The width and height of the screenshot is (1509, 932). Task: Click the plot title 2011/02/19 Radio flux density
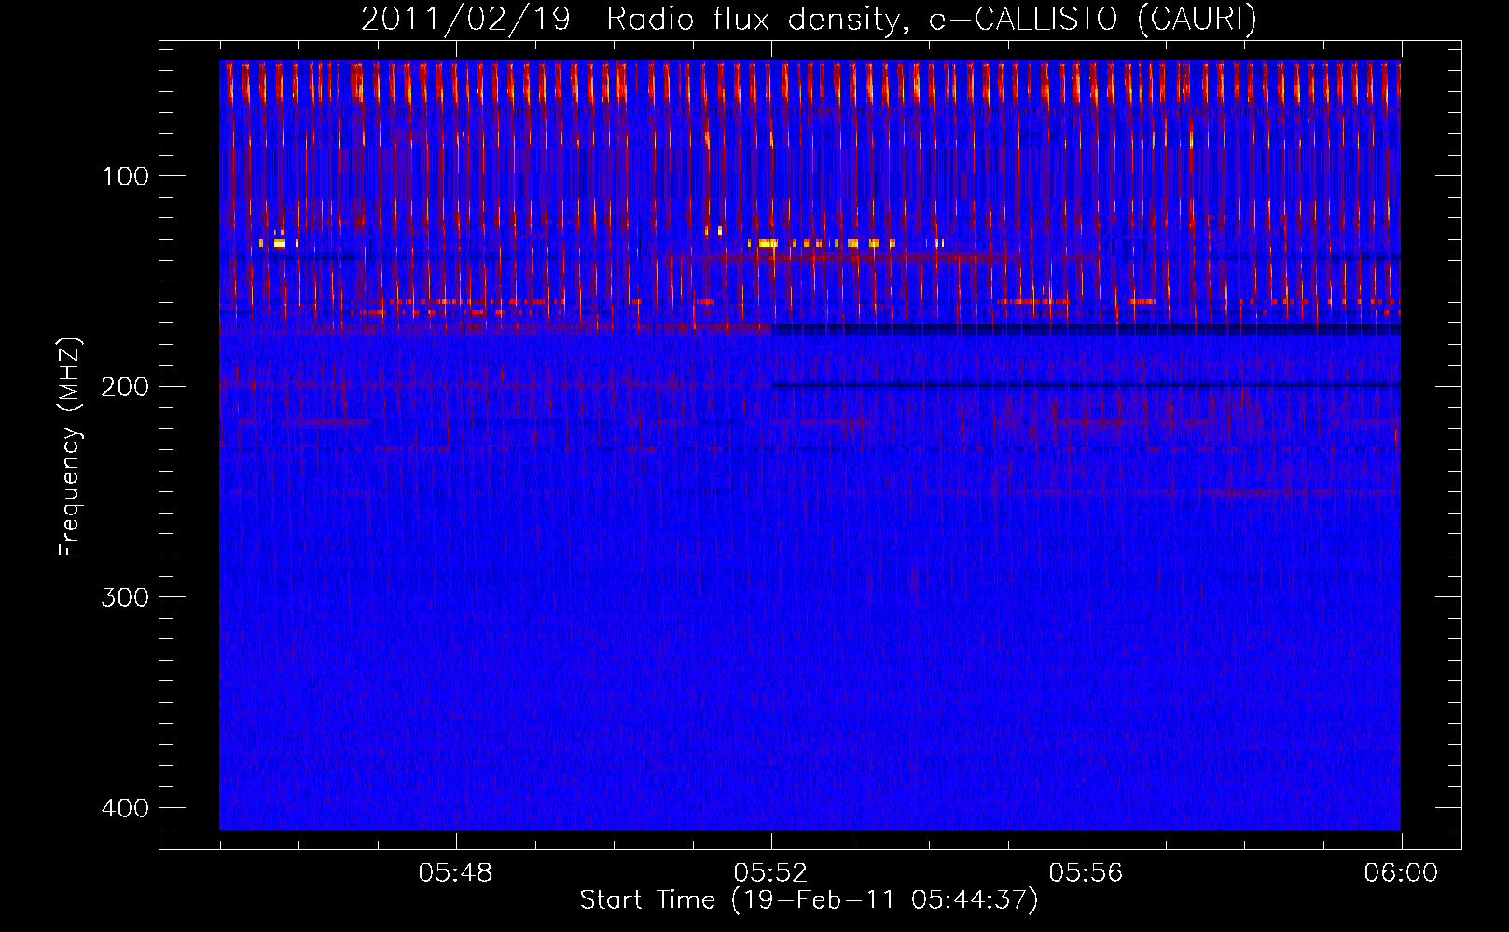pyautogui.click(x=809, y=19)
